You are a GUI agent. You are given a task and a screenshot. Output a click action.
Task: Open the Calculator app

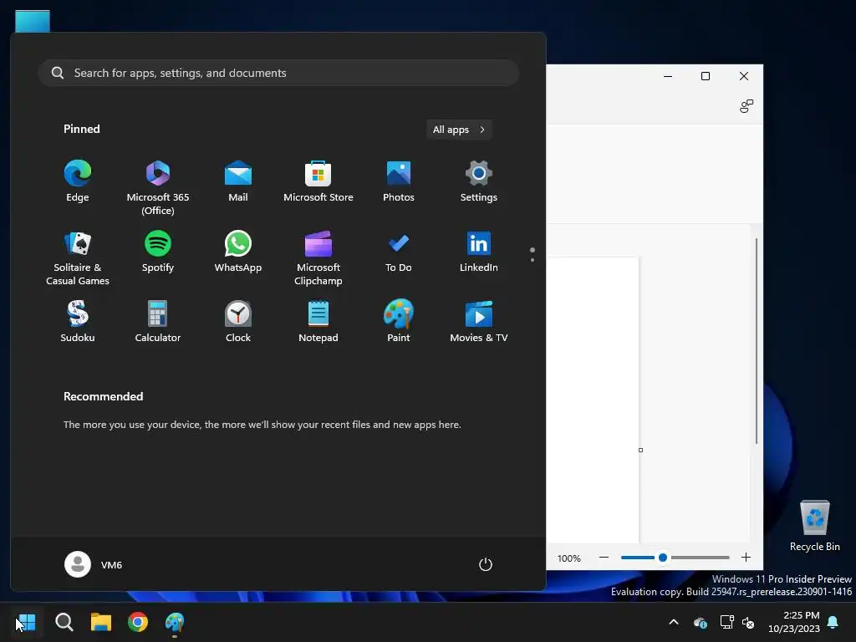pyautogui.click(x=158, y=322)
